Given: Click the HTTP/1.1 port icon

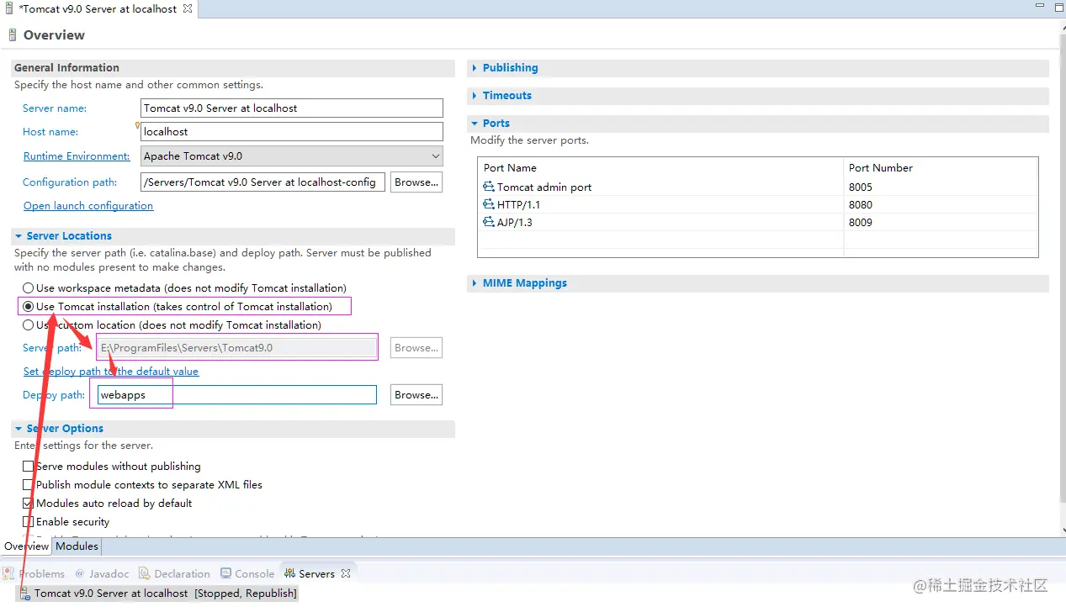Looking at the screenshot, I should (x=489, y=204).
